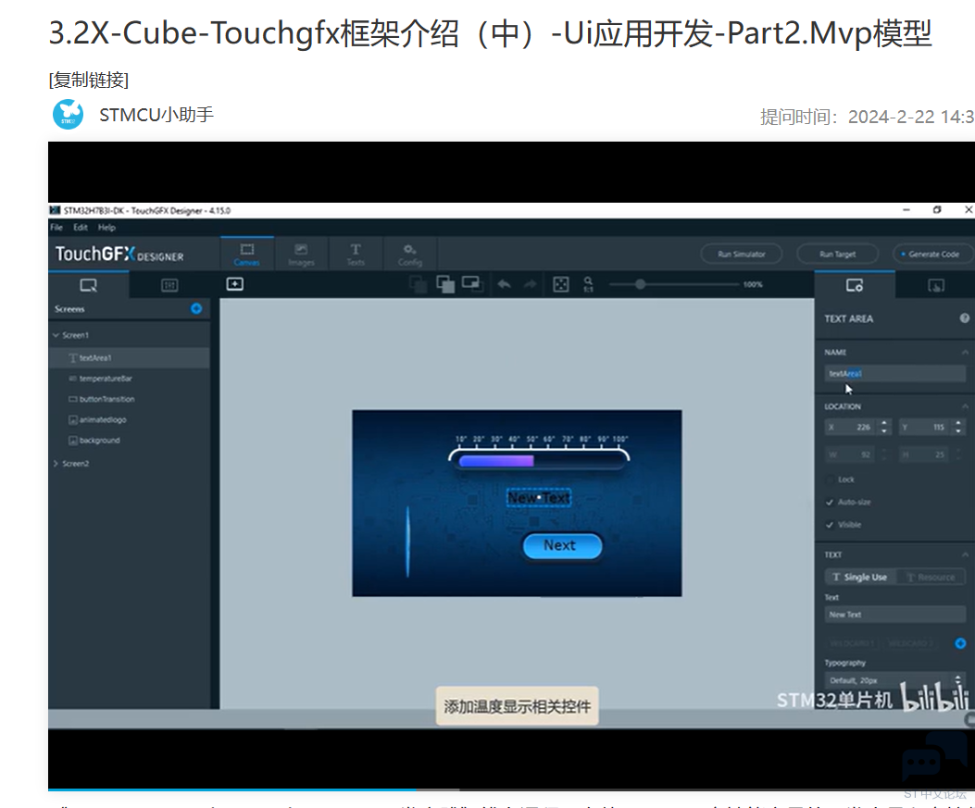Viewport: 975px width, 808px height.
Task: Click the Text input field New Text
Action: 894,614
